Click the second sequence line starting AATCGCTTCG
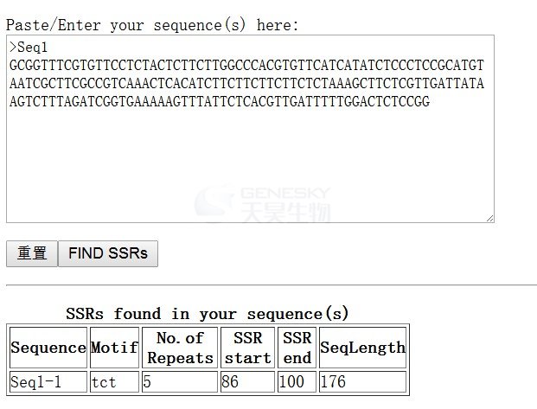This screenshot has width=537, height=409. click(246, 84)
